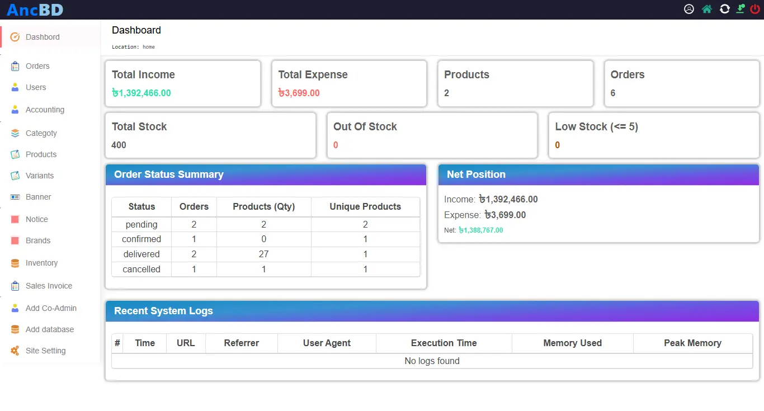Open the Sales Invoice sidebar icon
This screenshot has height=411, width=764.
(x=15, y=286)
